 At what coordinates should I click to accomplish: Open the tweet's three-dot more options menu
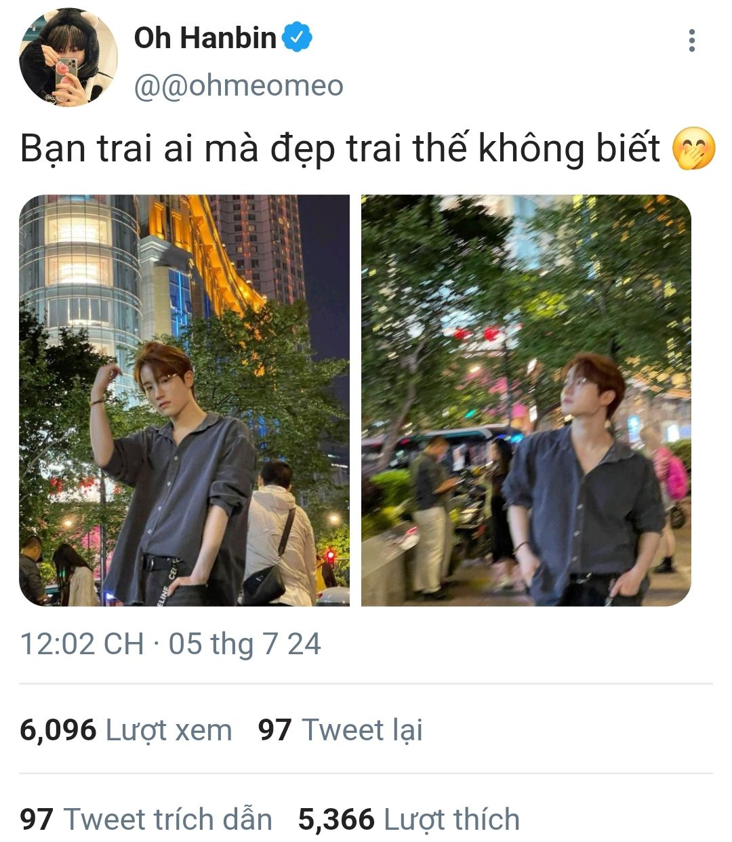pos(691,41)
